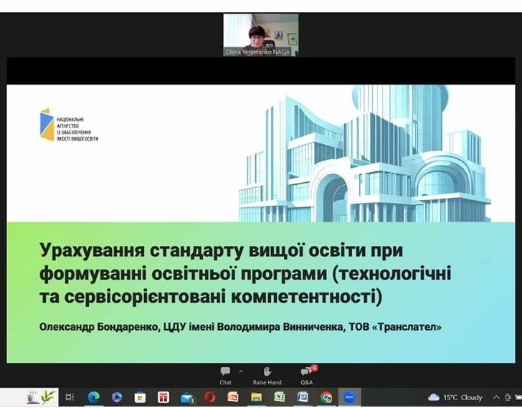Launch Microsoft Store from the taskbar
The width and height of the screenshot is (522, 408).
point(140,397)
